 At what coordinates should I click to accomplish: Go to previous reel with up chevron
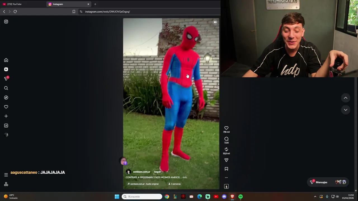pos(346,98)
